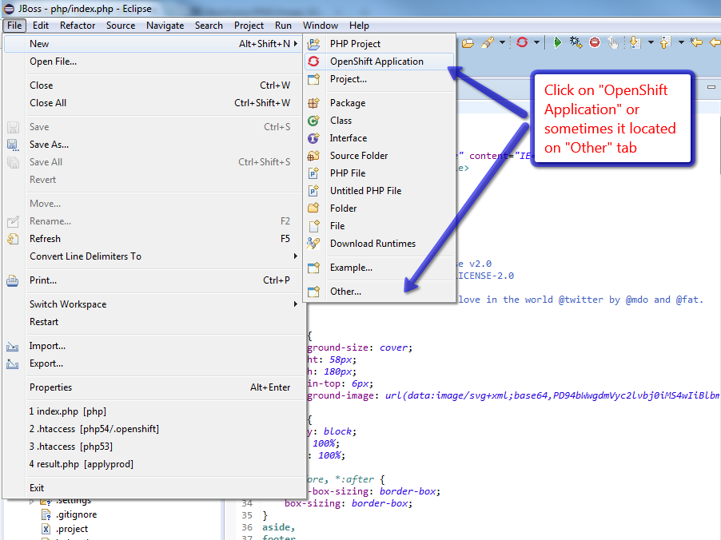The width and height of the screenshot is (721, 540).
Task: Reopen recent file 1 index.php [php]
Action: 68,411
